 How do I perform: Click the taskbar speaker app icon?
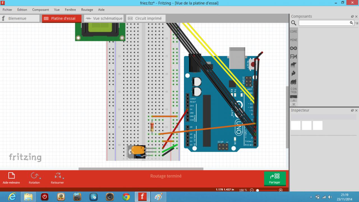110,197
